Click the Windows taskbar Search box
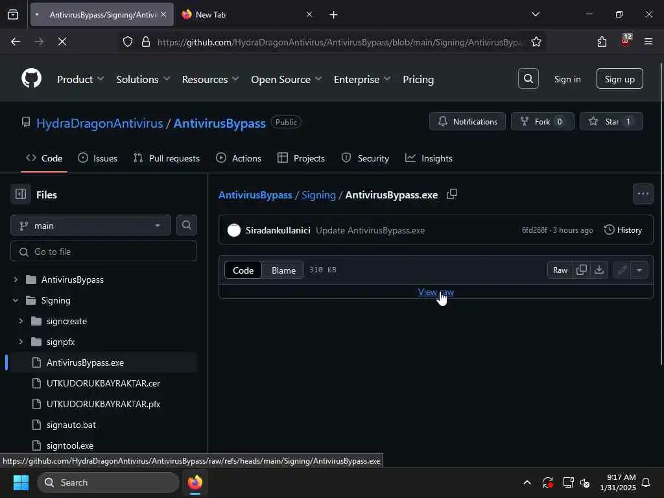The height and width of the screenshot is (498, 664). [x=108, y=482]
